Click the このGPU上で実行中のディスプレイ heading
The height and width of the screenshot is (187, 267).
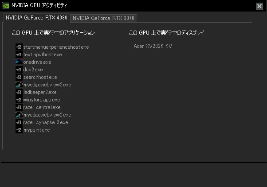coord(167,32)
